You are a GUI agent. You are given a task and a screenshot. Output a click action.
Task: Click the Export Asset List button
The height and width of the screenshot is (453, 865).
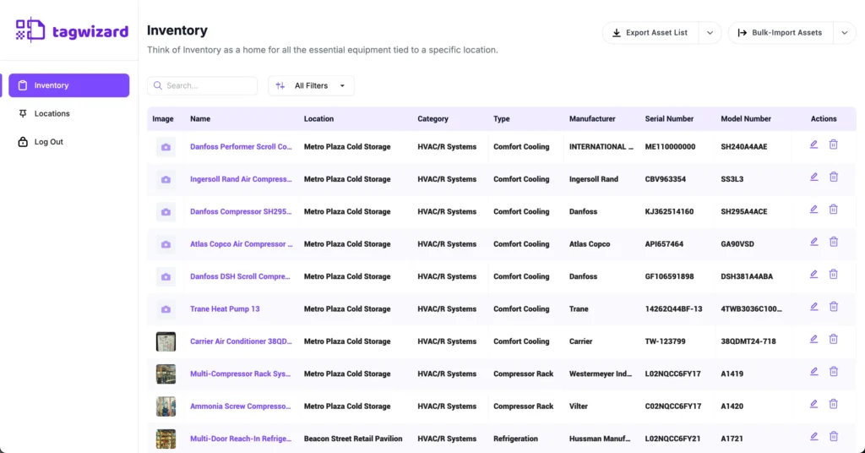[650, 33]
